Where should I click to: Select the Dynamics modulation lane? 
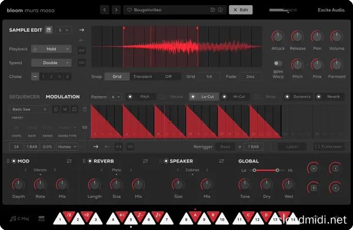coord(298,97)
